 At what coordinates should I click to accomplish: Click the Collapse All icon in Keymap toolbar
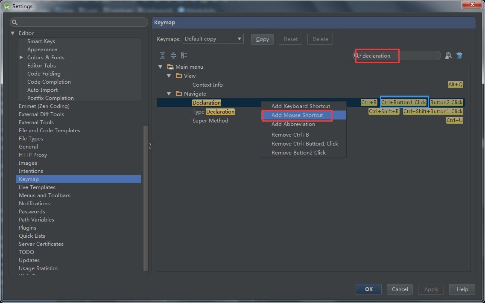click(x=173, y=55)
